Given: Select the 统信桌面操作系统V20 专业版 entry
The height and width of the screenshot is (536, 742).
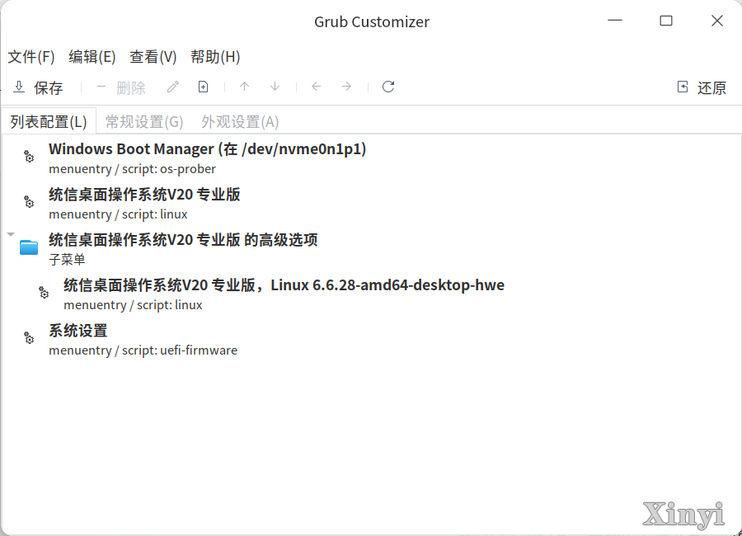Looking at the screenshot, I should (371, 204).
